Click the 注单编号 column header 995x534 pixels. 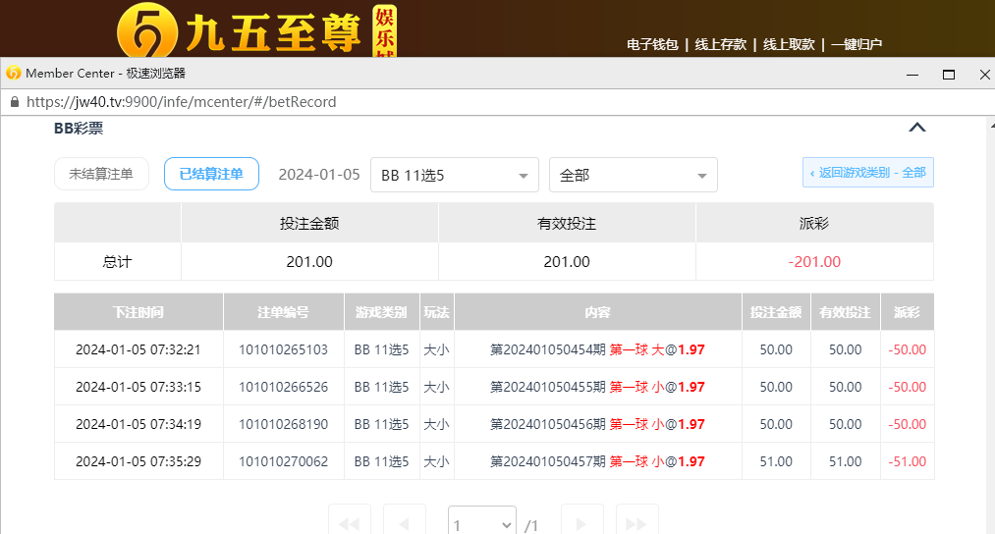point(283,312)
